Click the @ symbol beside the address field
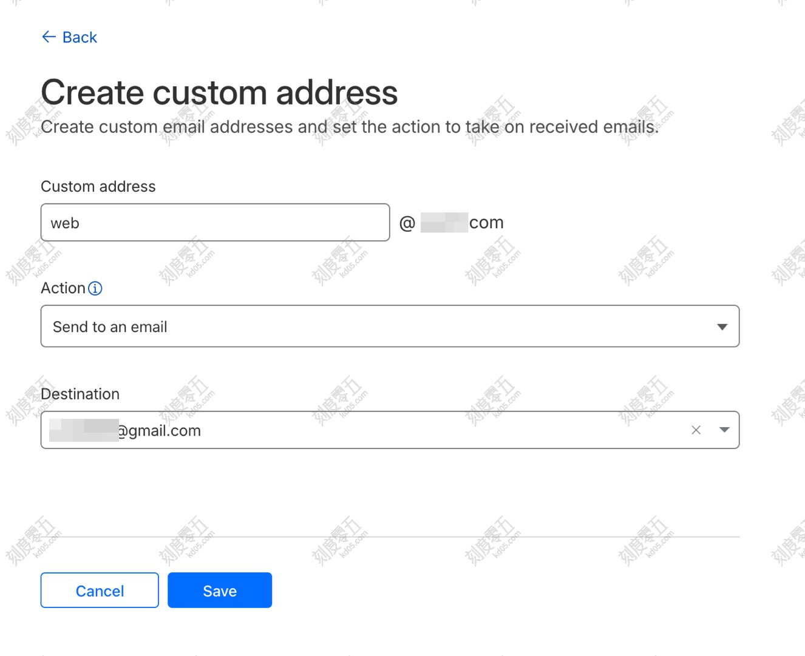 (407, 223)
